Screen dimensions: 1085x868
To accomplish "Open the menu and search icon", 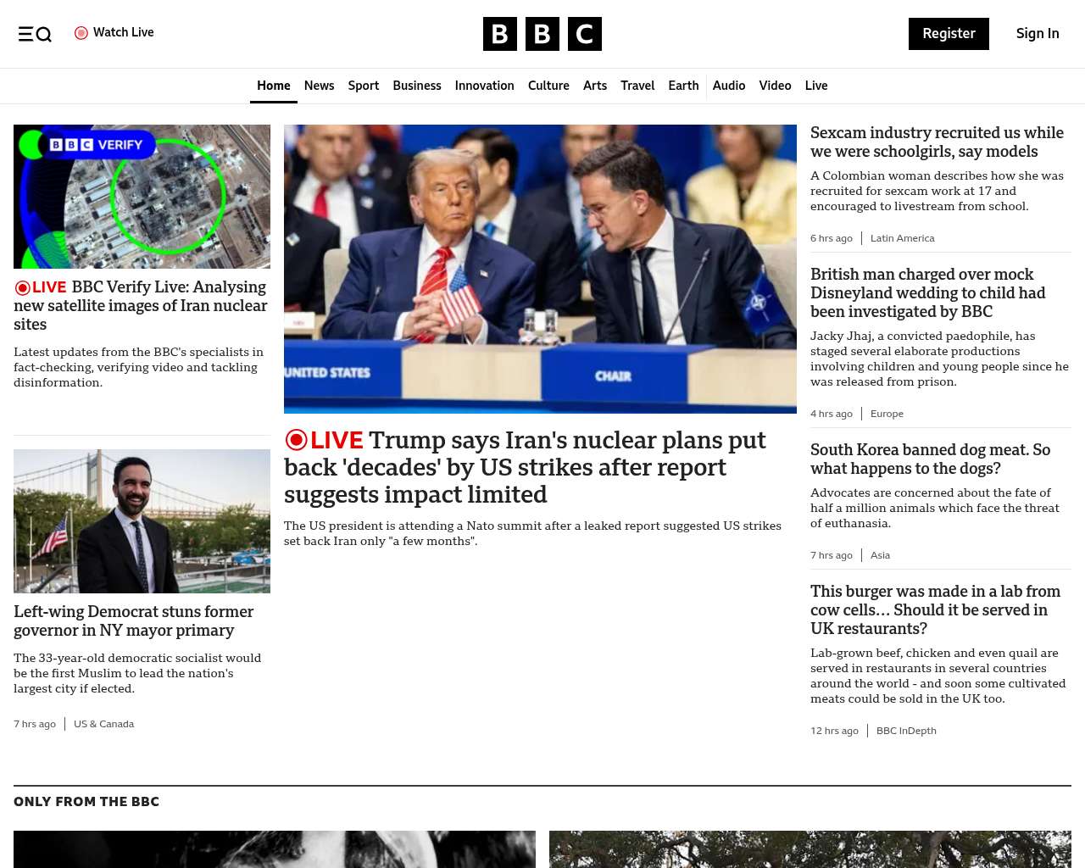I will tap(35, 34).
